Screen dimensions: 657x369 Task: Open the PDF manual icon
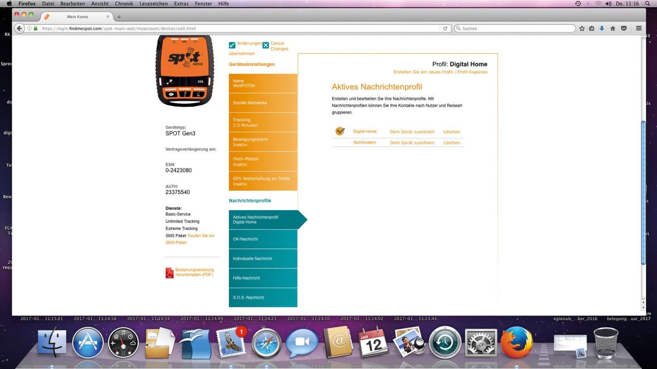point(170,273)
